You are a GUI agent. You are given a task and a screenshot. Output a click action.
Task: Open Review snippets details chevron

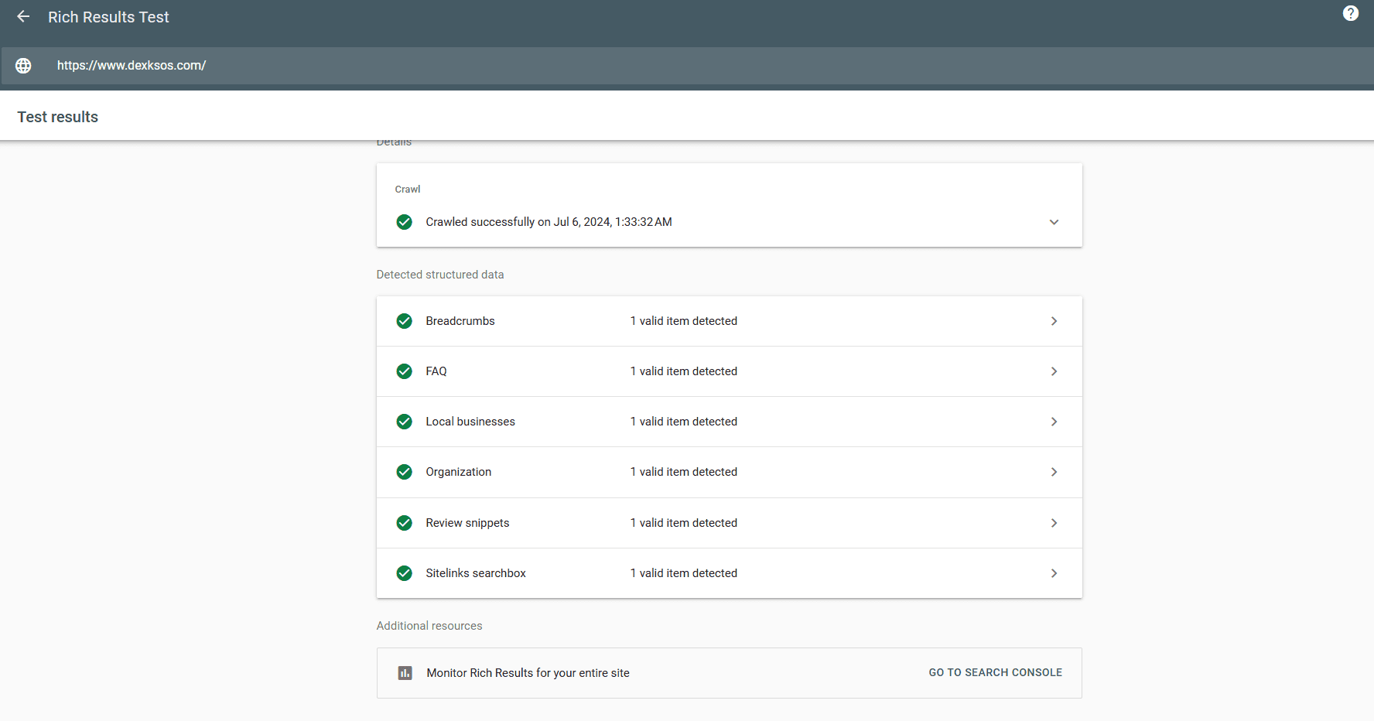tap(1054, 523)
